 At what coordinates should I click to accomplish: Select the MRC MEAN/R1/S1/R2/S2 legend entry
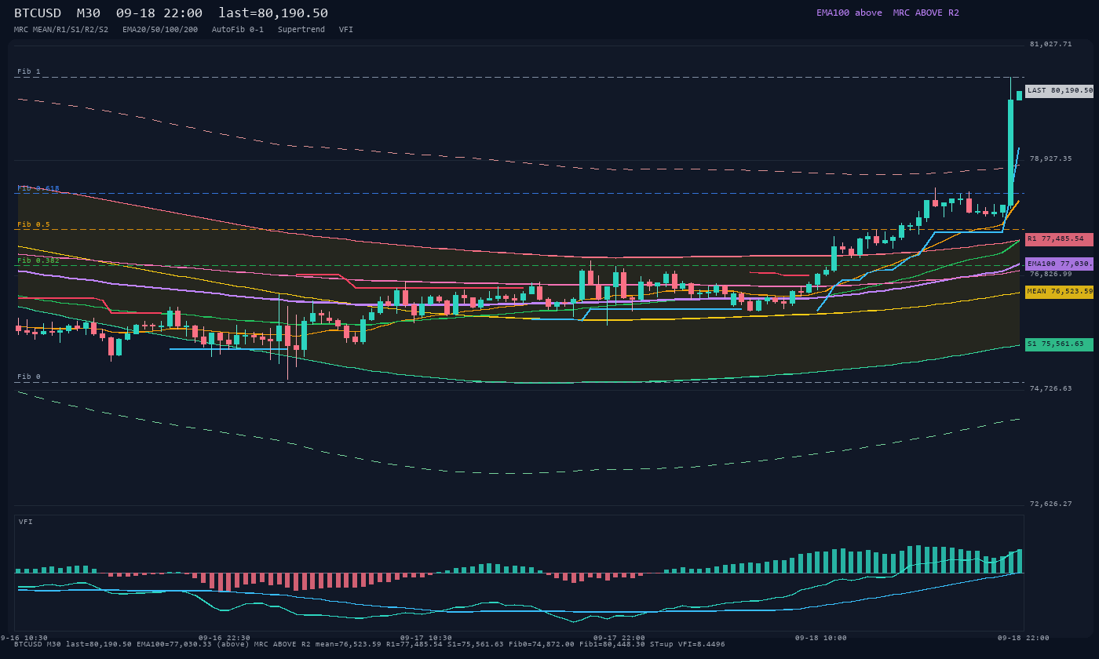point(61,29)
